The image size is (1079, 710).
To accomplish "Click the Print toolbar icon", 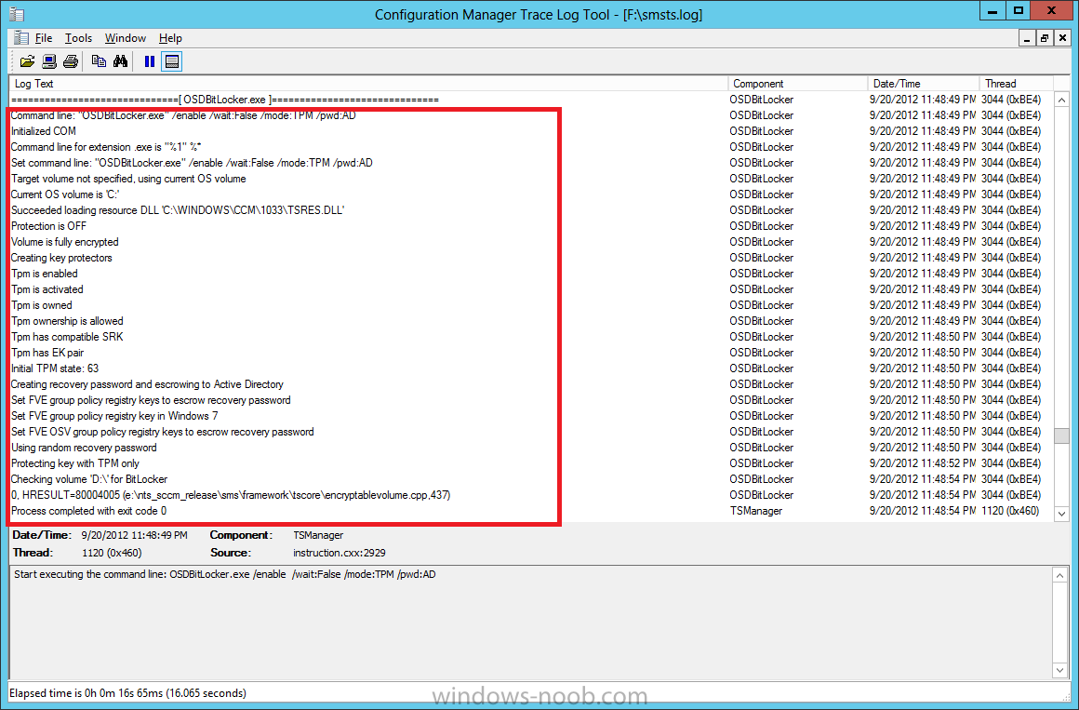I will pyautogui.click(x=70, y=61).
